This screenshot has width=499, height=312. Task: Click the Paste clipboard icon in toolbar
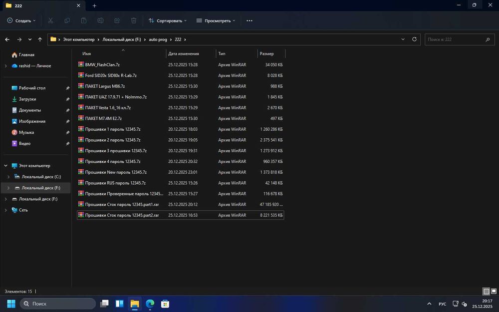coord(84,20)
